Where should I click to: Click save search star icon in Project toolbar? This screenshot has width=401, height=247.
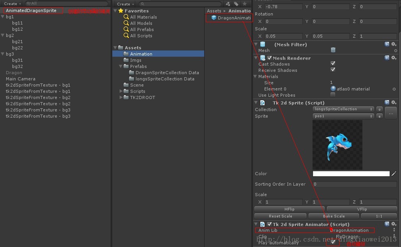click(245, 4)
